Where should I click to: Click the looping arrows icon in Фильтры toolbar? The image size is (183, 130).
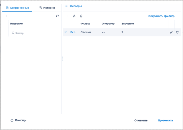(74, 16)
